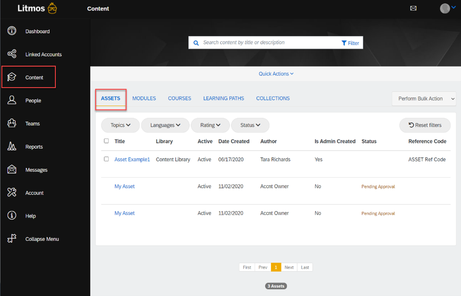Viewport: 461px width, 296px height.
Task: Select the Content graduation cap icon
Action: pyautogui.click(x=12, y=77)
